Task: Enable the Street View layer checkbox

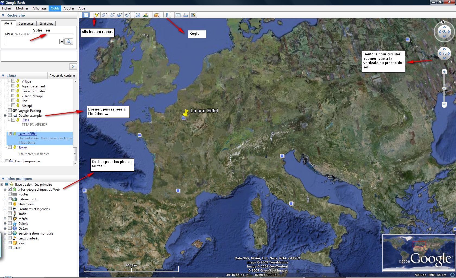Action: point(10,204)
